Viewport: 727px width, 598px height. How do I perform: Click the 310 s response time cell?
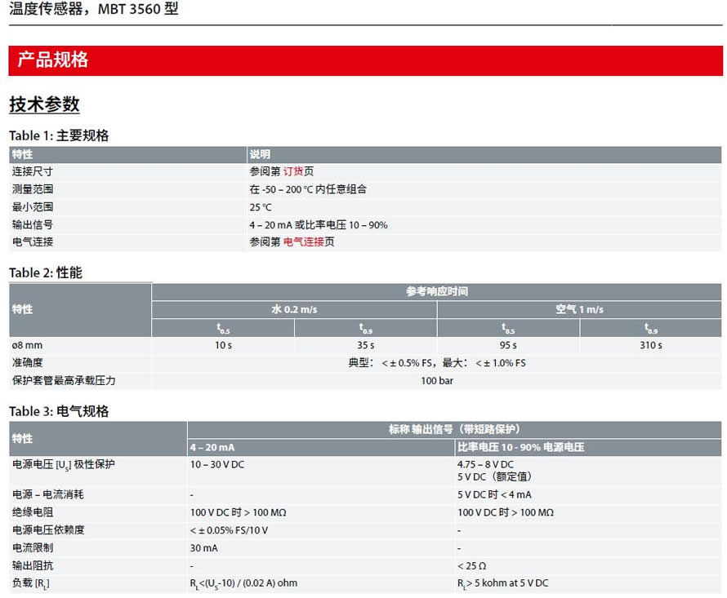(651, 345)
